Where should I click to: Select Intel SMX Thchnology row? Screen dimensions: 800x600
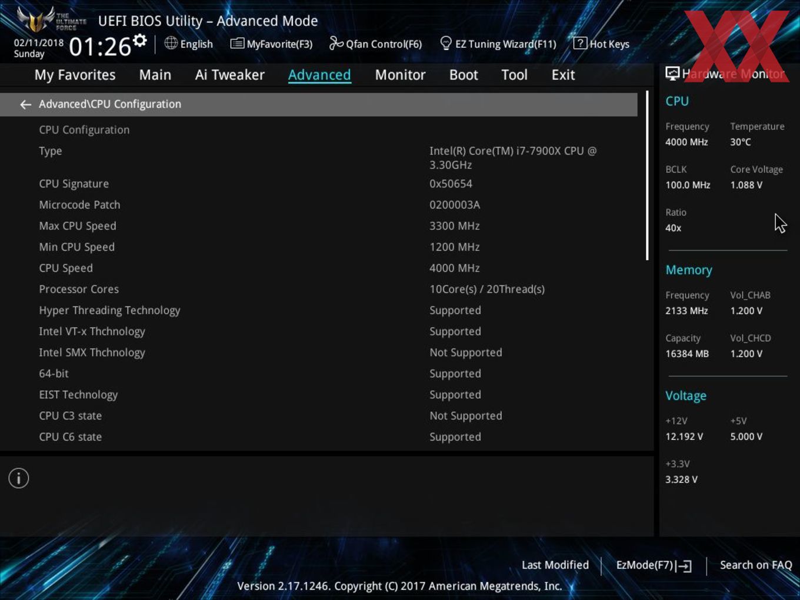point(92,353)
